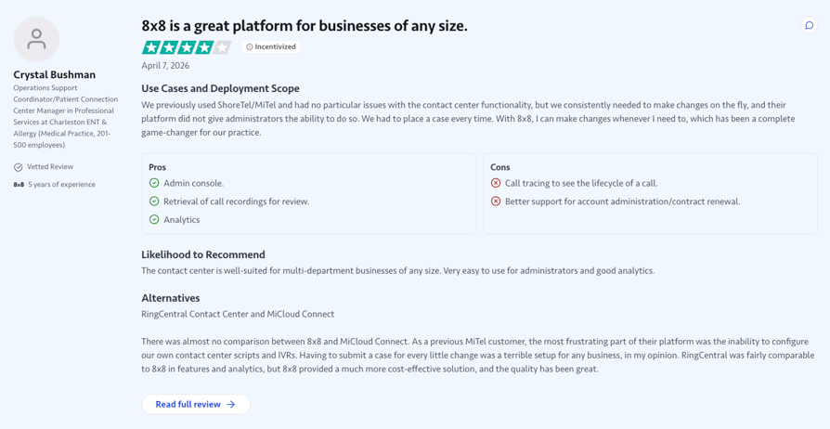Click 'Call tracing to see the lifecycle of a call.'
The width and height of the screenshot is (830, 429).
click(581, 183)
